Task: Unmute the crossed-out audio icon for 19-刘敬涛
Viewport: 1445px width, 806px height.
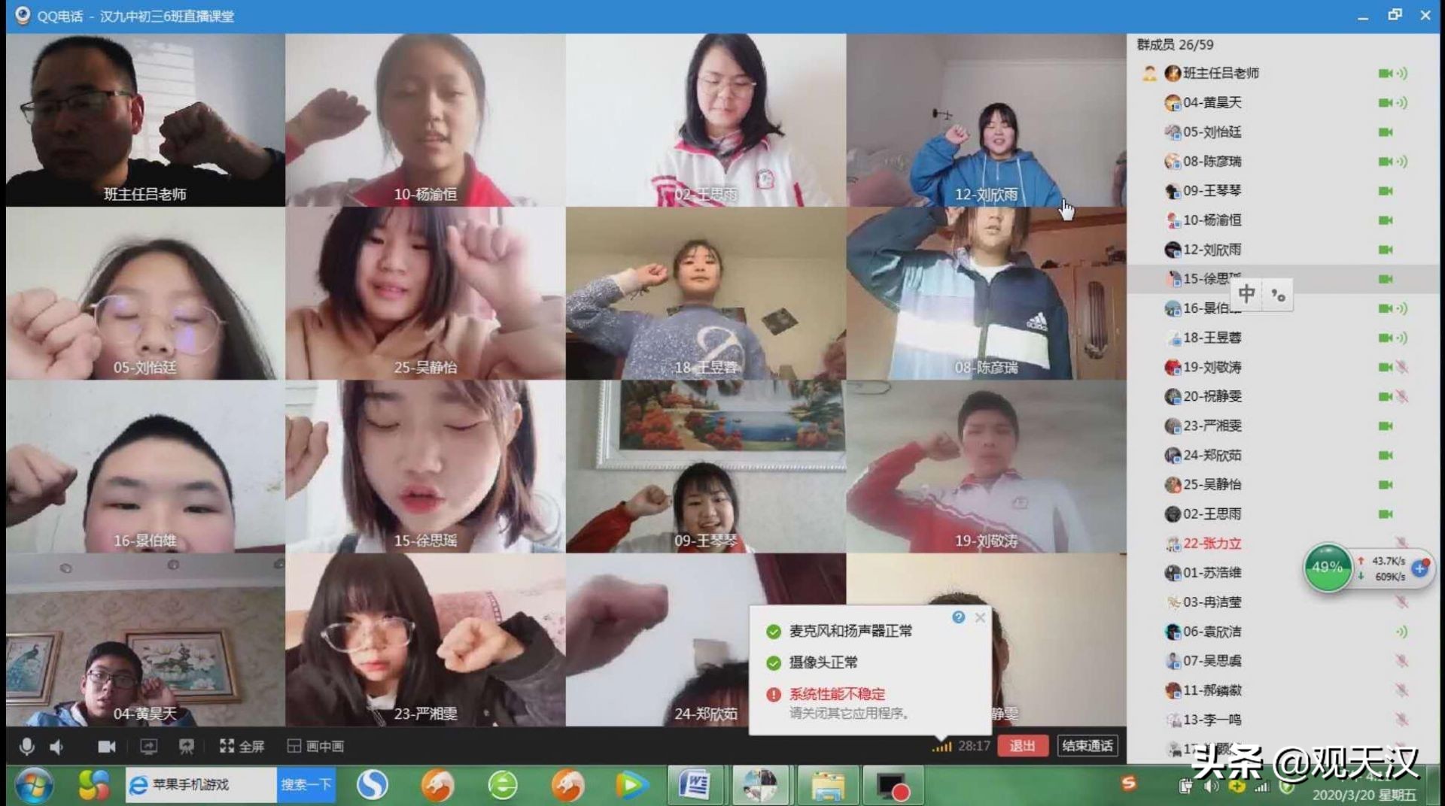Action: pyautogui.click(x=1401, y=368)
